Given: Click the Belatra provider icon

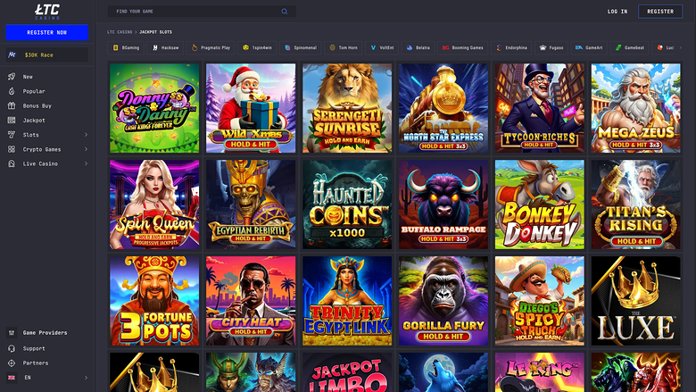Looking at the screenshot, I should [410, 47].
